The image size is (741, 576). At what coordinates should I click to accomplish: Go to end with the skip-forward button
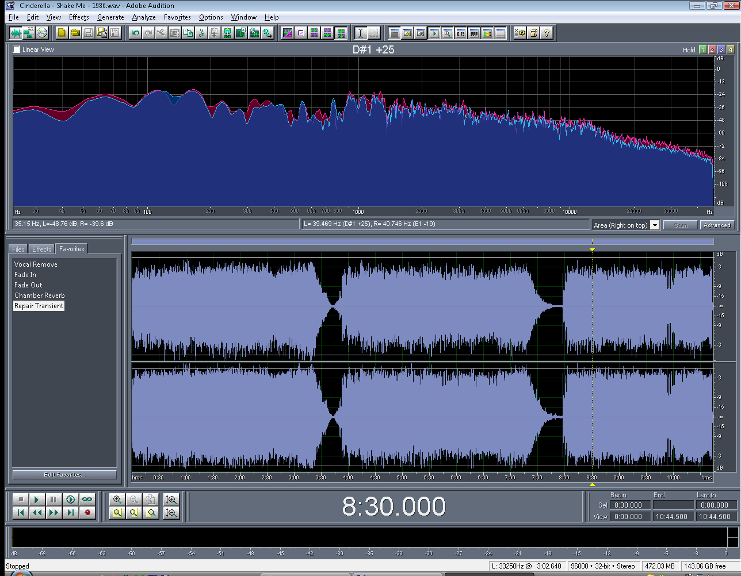click(x=70, y=512)
